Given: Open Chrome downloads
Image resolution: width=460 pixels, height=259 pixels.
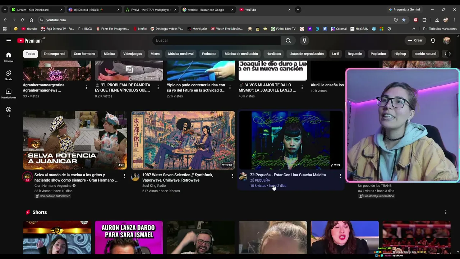Looking at the screenshot, I should point(437,20).
